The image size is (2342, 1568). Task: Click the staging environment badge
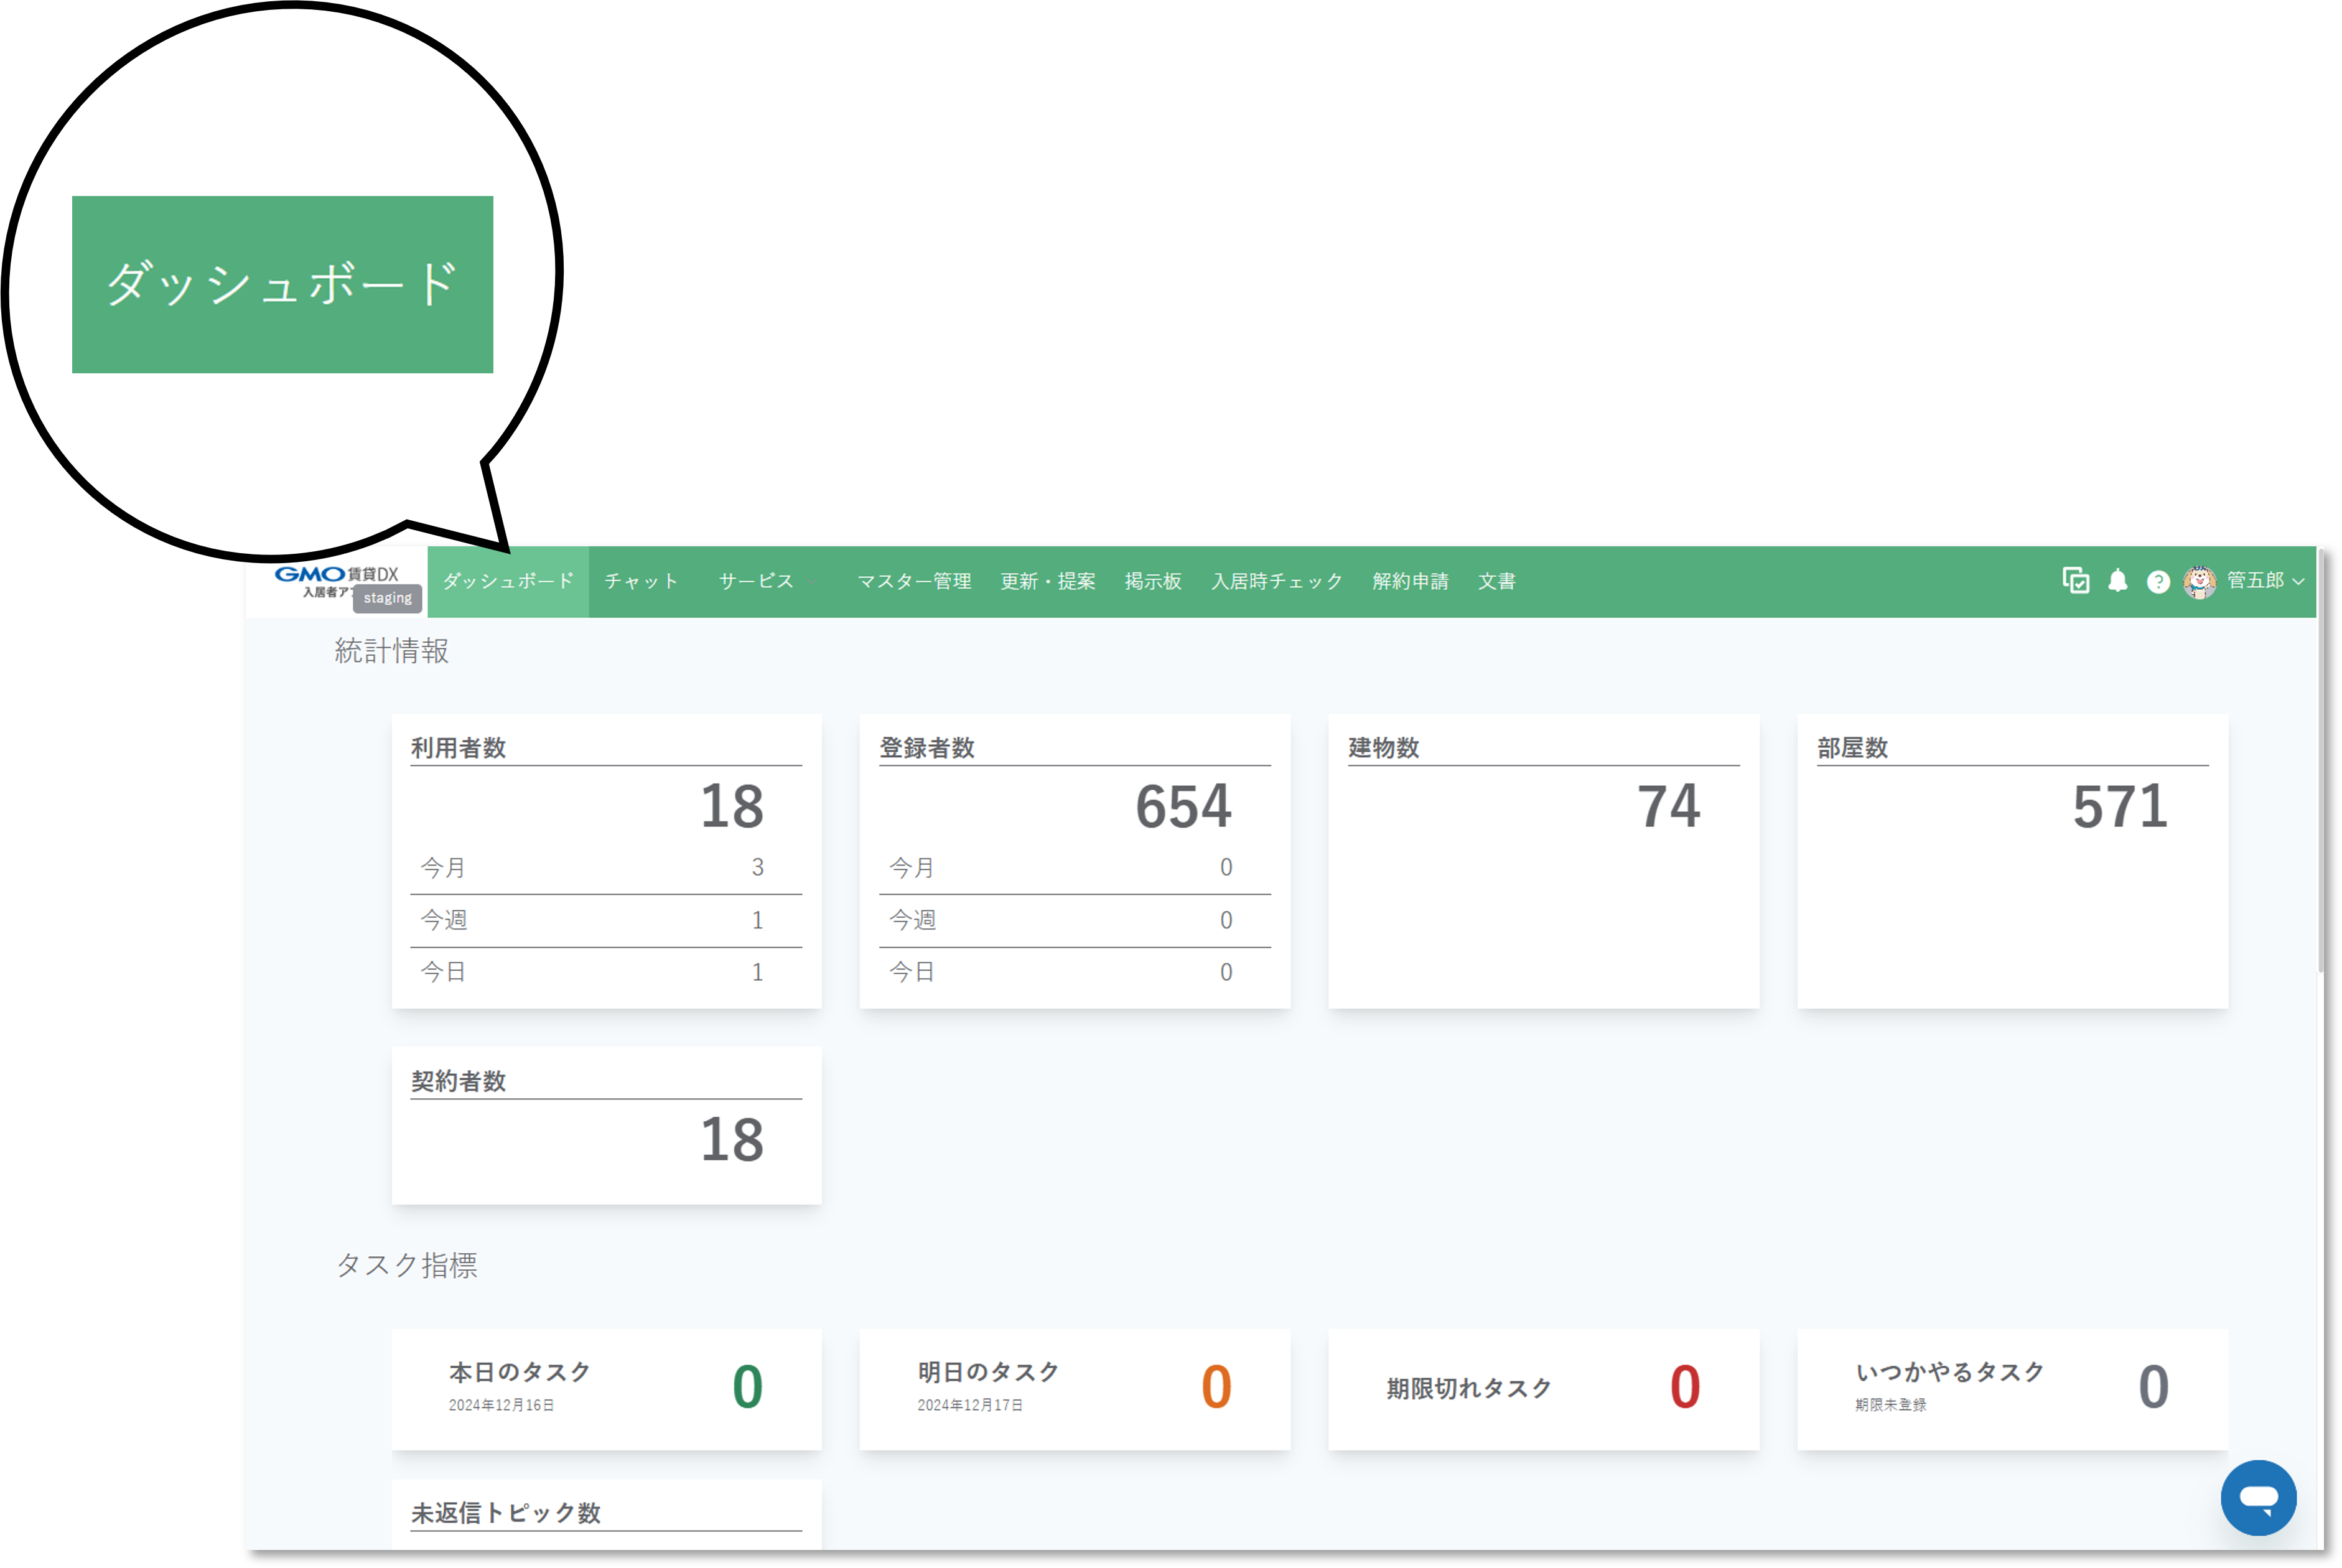pyautogui.click(x=387, y=598)
